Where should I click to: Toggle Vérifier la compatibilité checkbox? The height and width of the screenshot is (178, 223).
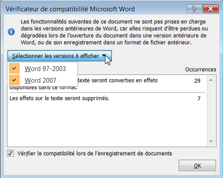[10, 153]
